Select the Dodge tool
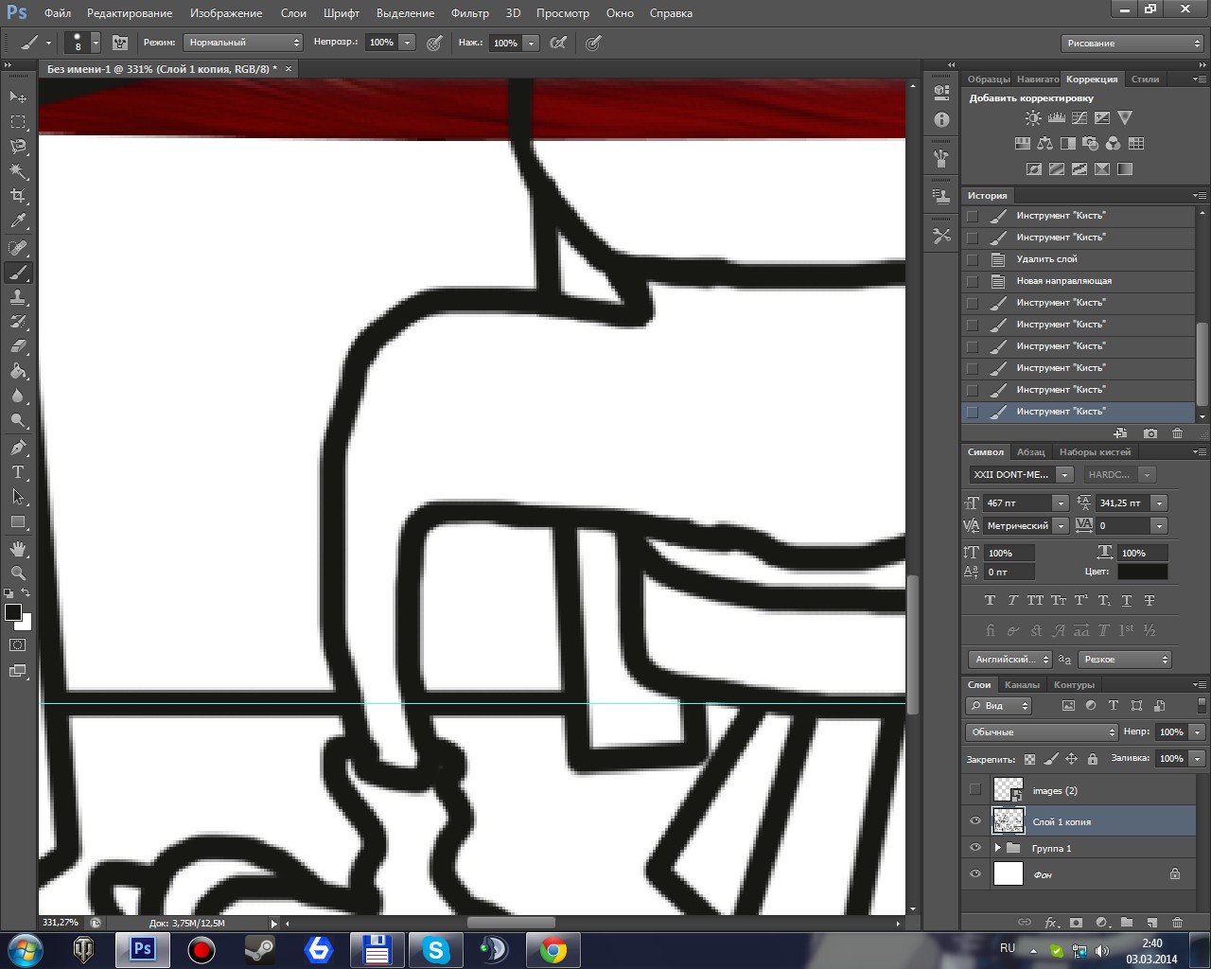This screenshot has width=1211, height=969. (18, 420)
